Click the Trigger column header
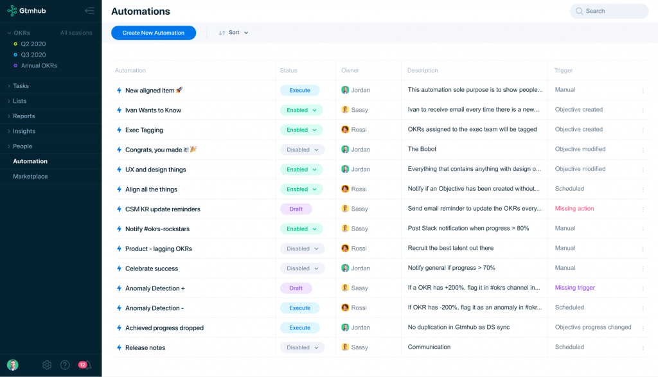 pyautogui.click(x=563, y=71)
